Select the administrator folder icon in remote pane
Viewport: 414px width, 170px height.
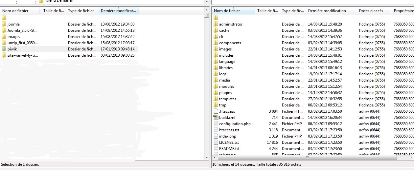(x=216, y=24)
